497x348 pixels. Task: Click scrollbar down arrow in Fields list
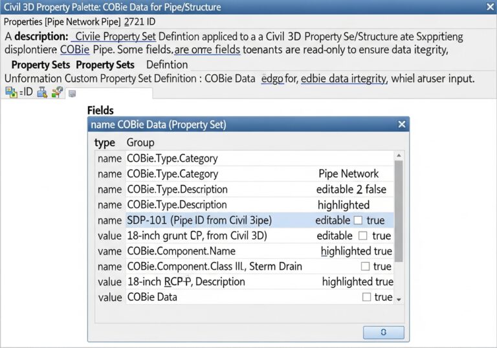(399, 299)
